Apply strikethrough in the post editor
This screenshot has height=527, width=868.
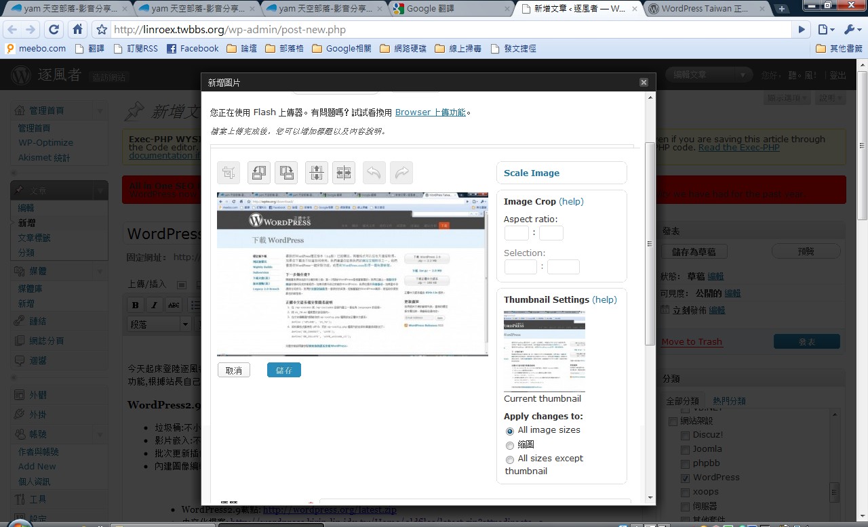click(x=174, y=305)
